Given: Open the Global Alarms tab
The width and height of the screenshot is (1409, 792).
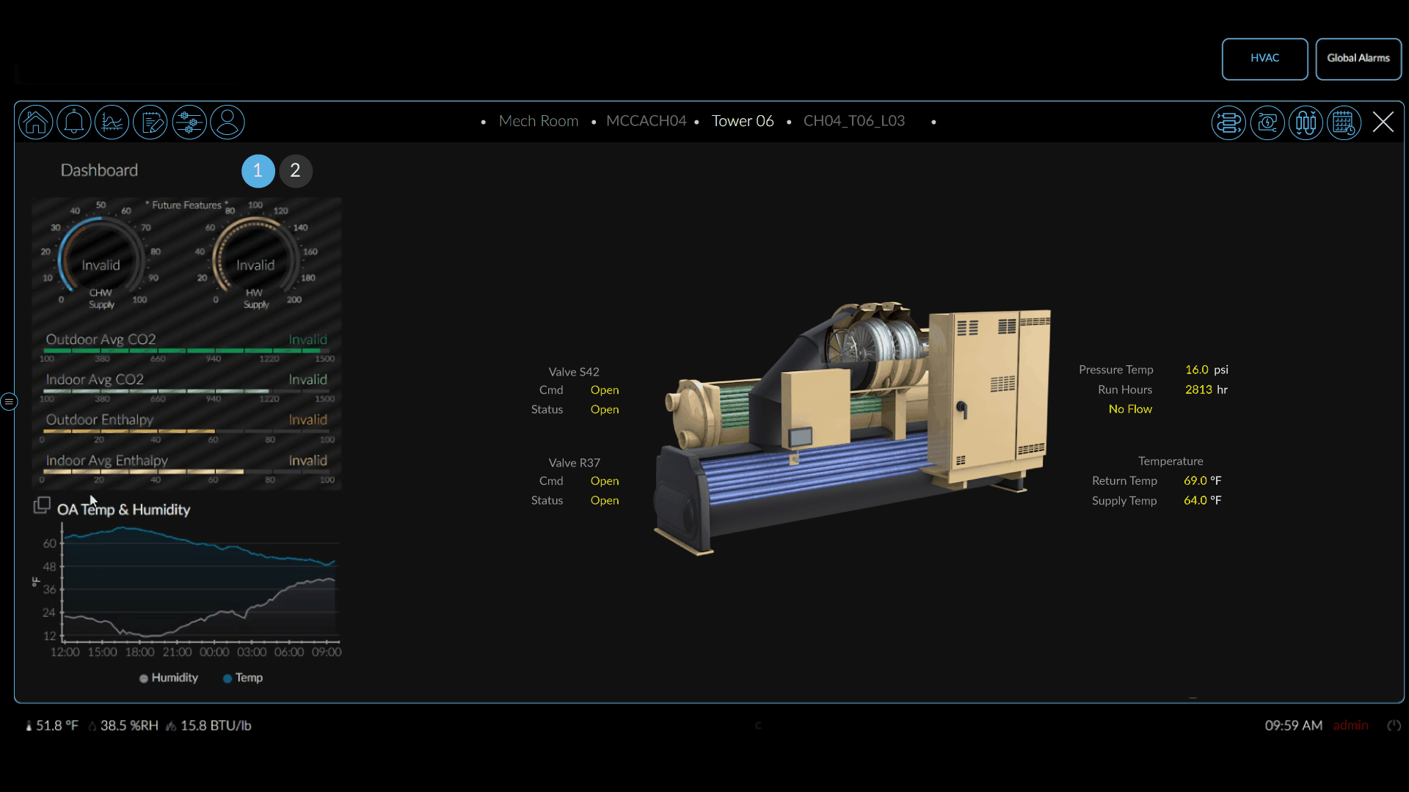Looking at the screenshot, I should pyautogui.click(x=1358, y=59).
